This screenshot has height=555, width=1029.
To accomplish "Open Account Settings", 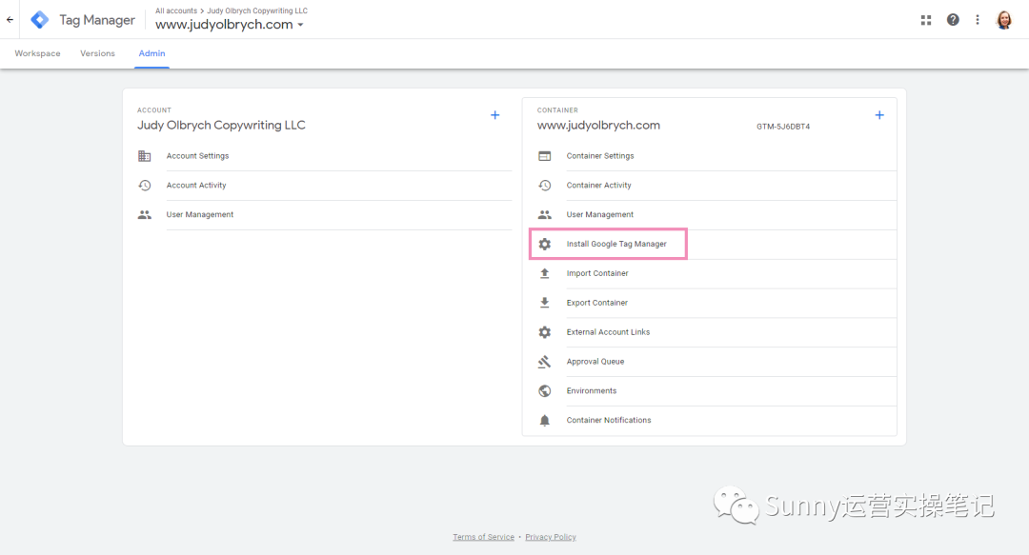I will [197, 156].
